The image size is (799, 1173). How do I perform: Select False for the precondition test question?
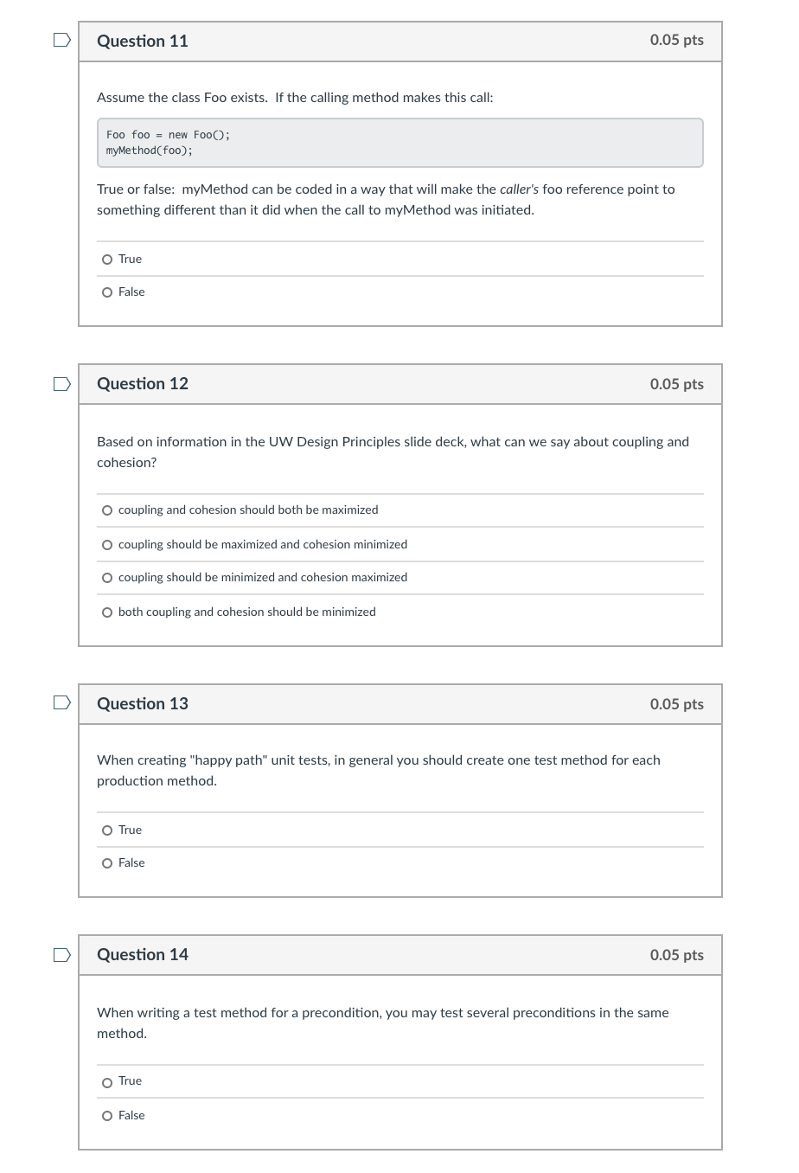tap(107, 1115)
